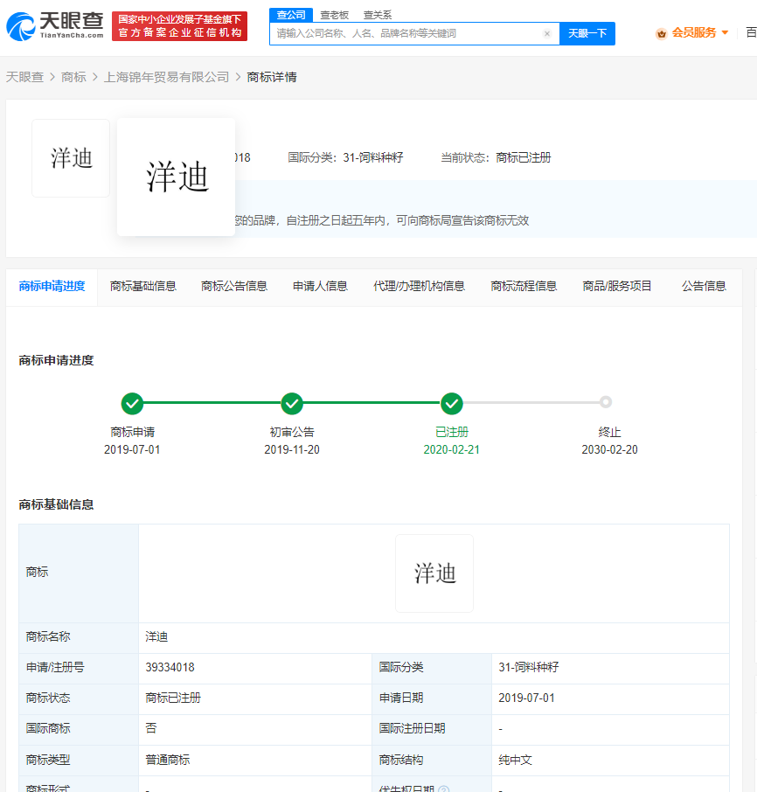Expand the 会员服务 dropdown arrow

pos(726,33)
